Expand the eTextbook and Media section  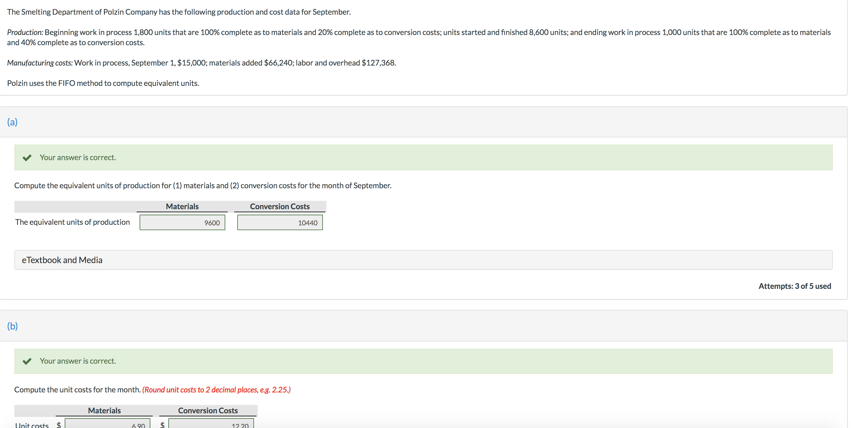pos(62,260)
